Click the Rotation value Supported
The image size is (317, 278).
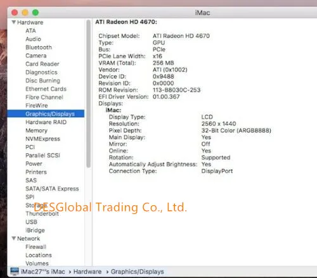(216, 158)
